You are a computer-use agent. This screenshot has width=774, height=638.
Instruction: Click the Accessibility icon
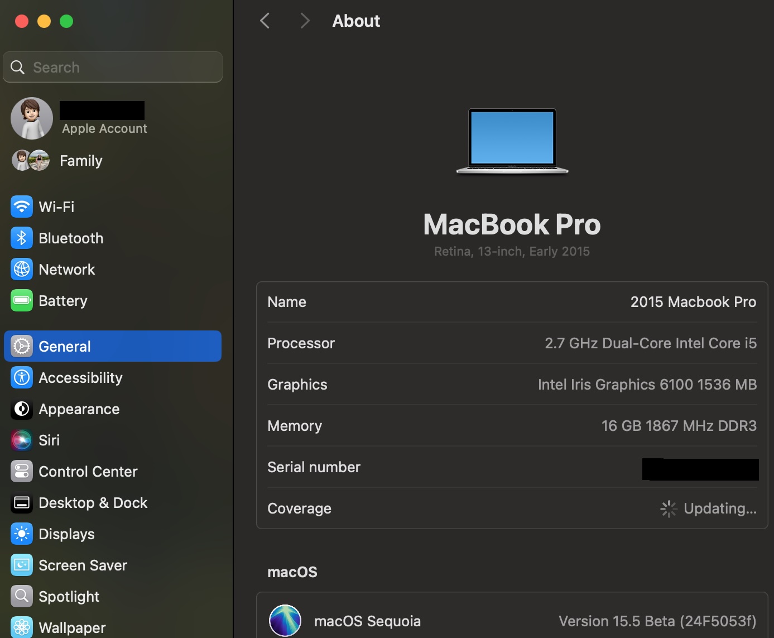(22, 377)
